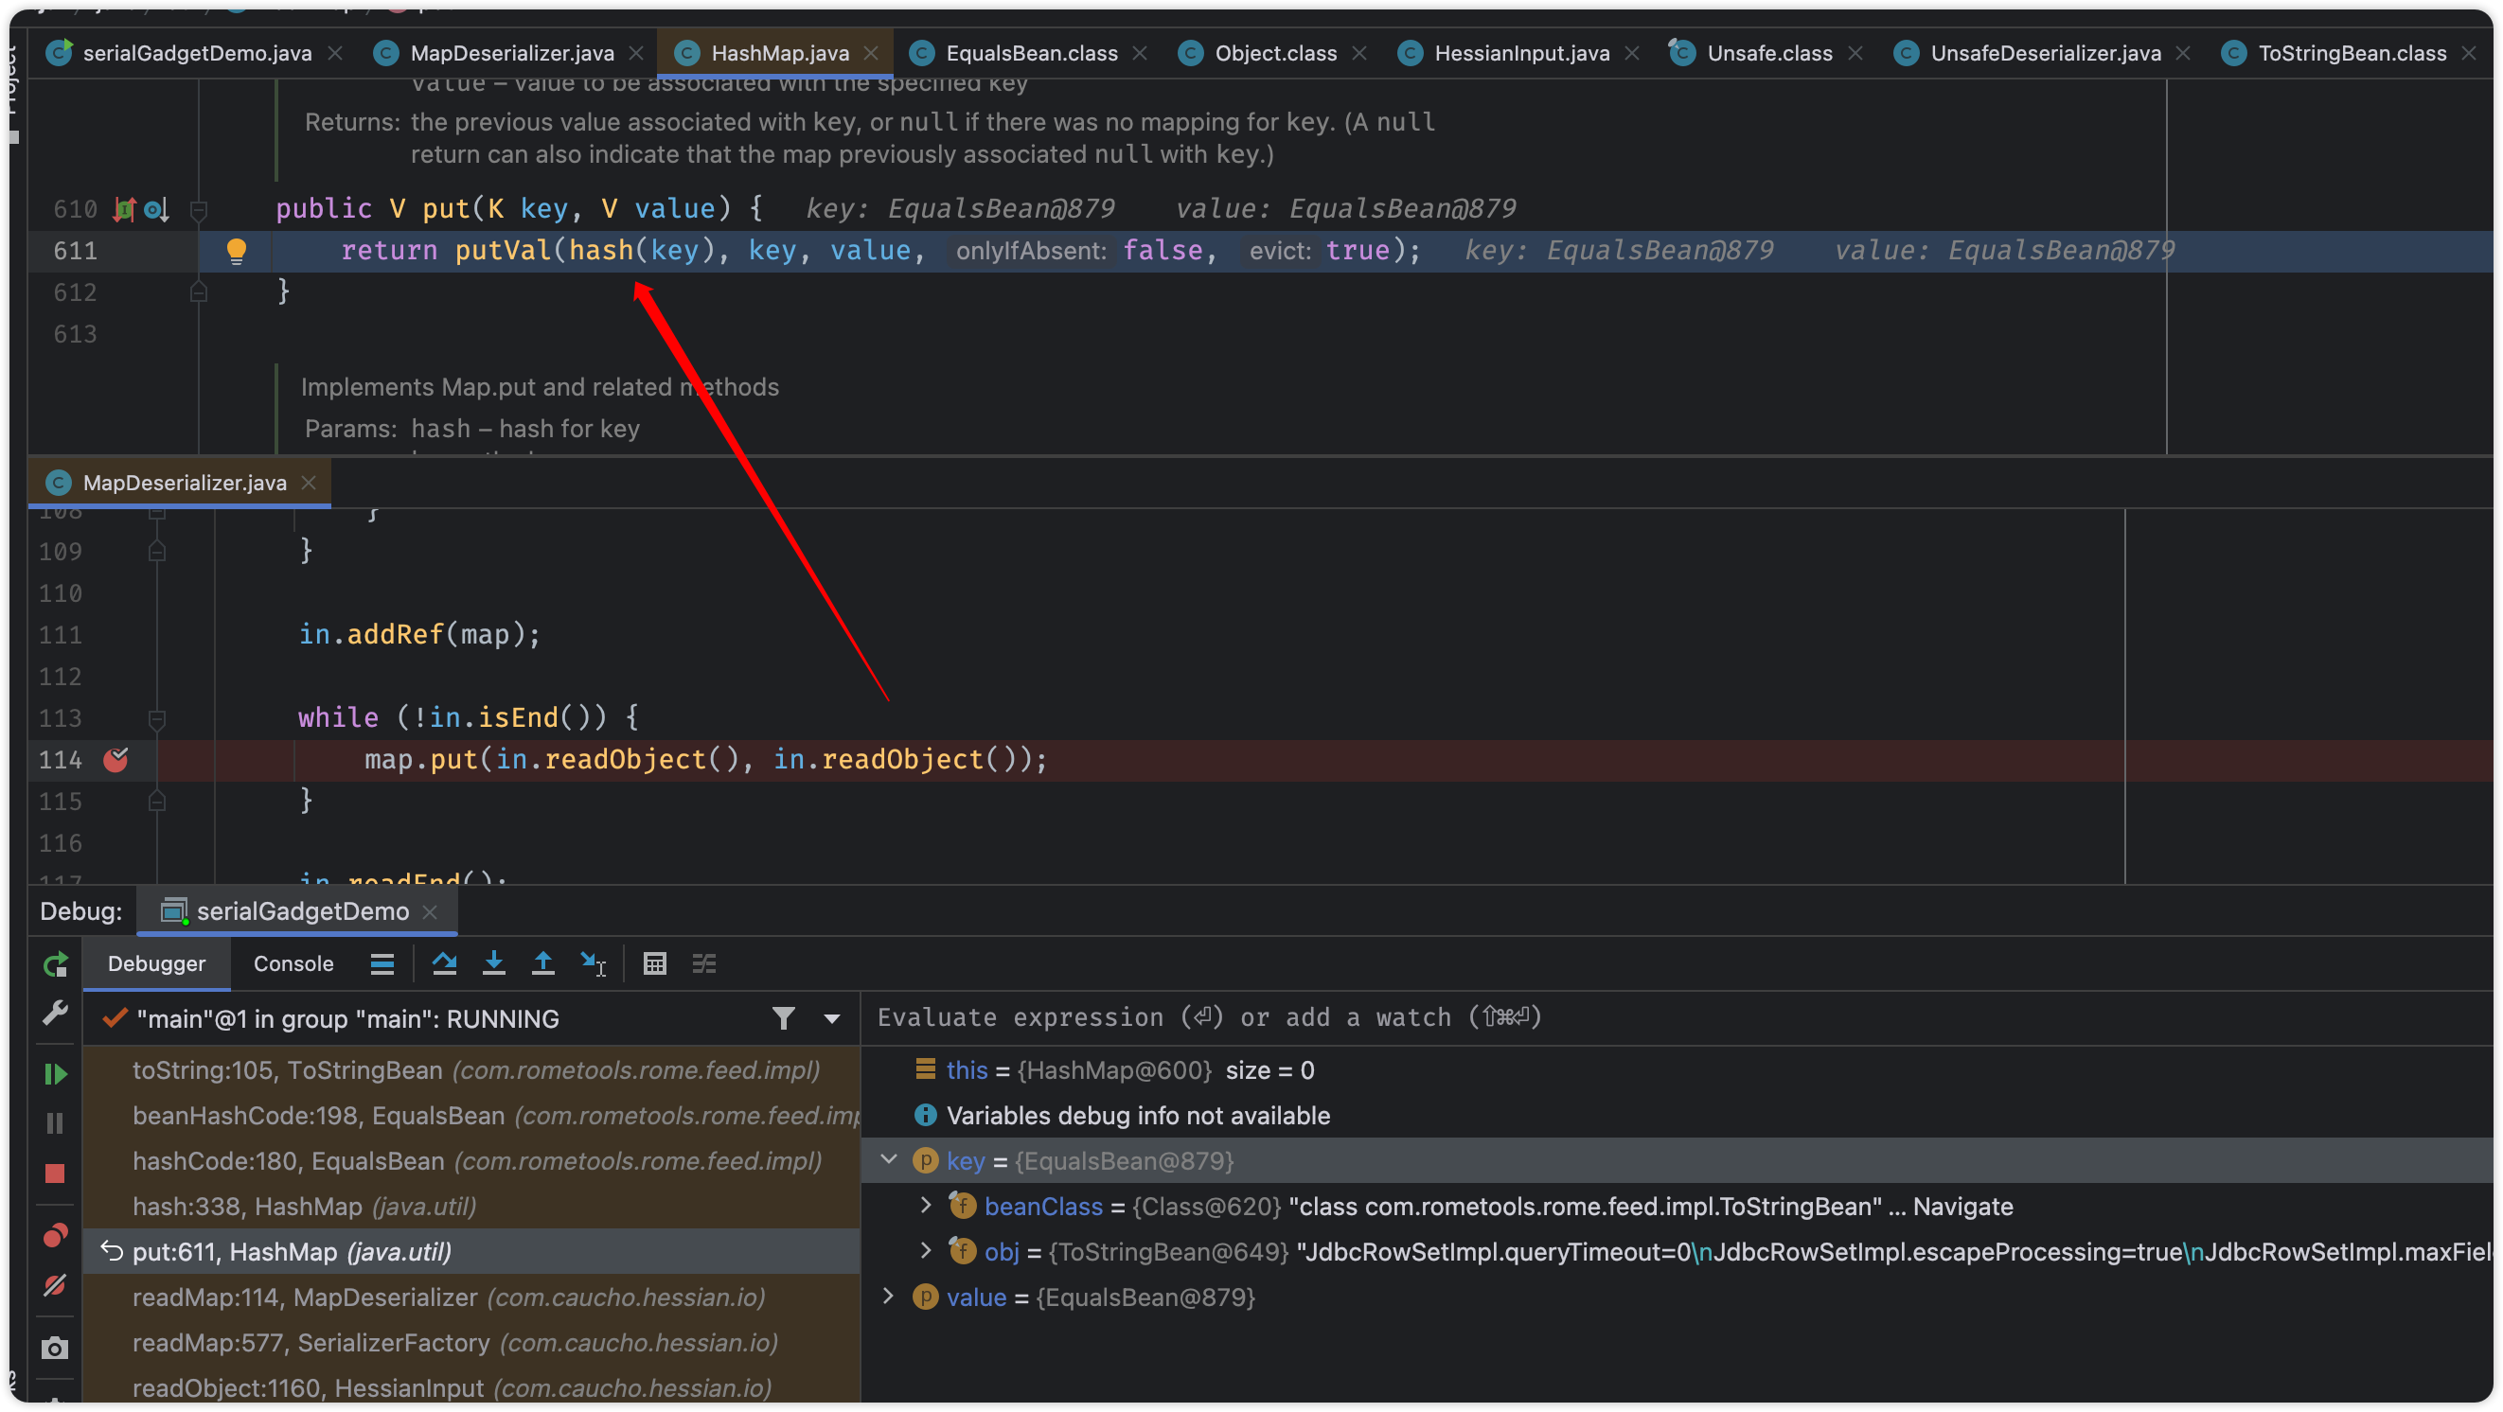This screenshot has width=2503, height=1412.
Task: Click Show Execution Point icon
Action: [382, 963]
